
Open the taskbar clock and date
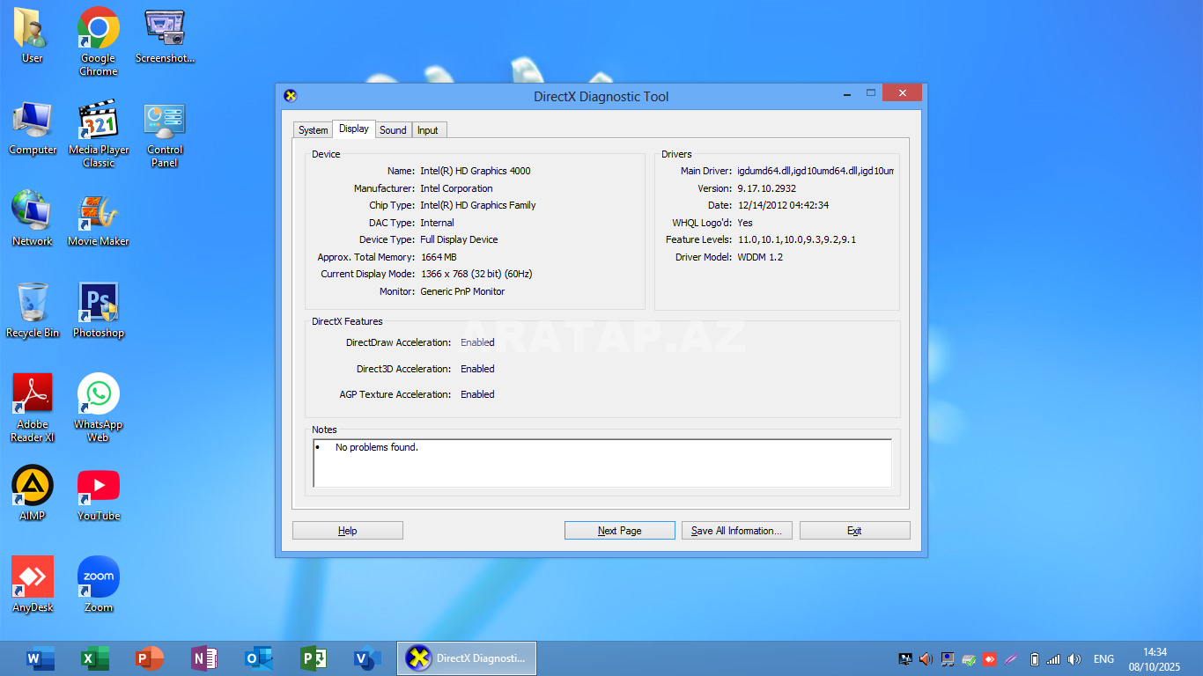[x=1155, y=659]
